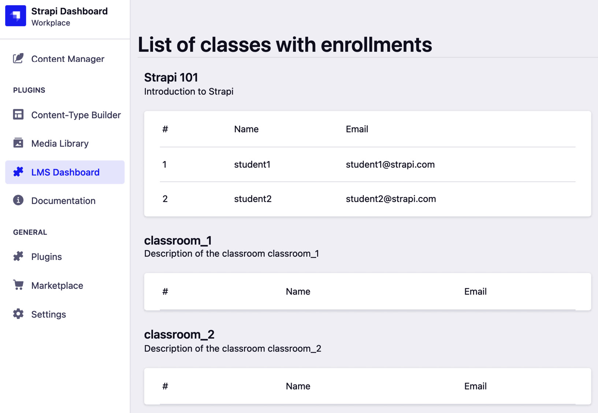Click Description of the classroom classroom_2
Viewport: 598px width, 413px height.
(233, 348)
